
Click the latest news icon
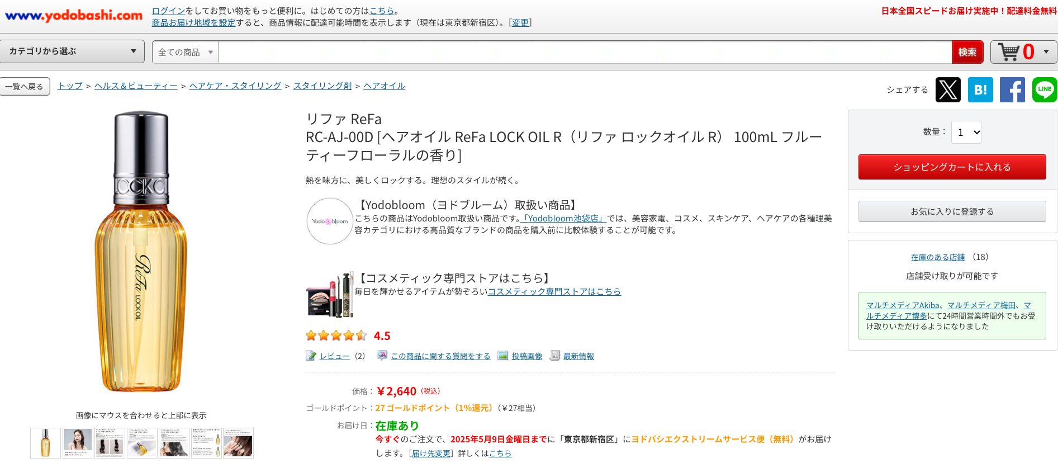coord(554,356)
